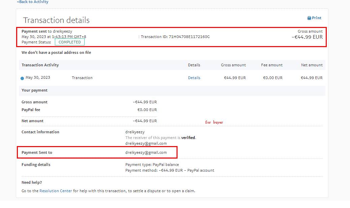Open the Resolution Center link
This screenshot has width=350, height=208.
[56, 191]
